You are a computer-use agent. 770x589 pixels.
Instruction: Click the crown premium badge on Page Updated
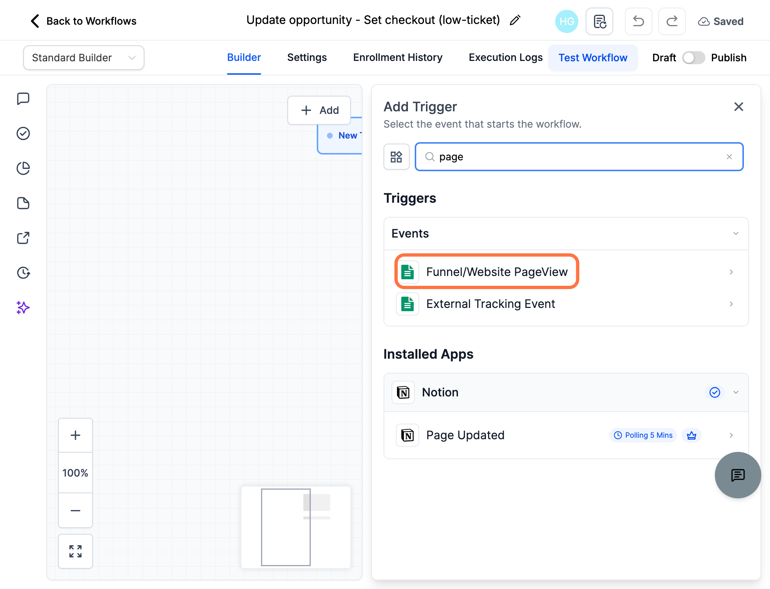pos(691,435)
